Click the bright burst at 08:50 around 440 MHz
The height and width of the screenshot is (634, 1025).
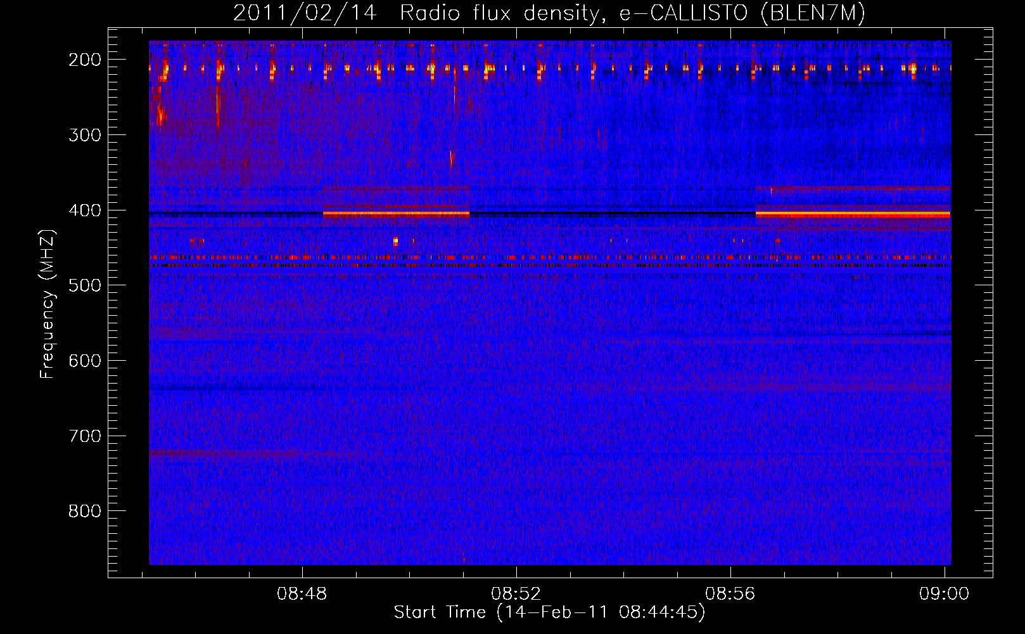click(395, 241)
